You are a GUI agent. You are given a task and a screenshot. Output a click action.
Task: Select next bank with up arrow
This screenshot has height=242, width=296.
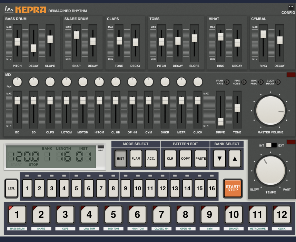235,159
